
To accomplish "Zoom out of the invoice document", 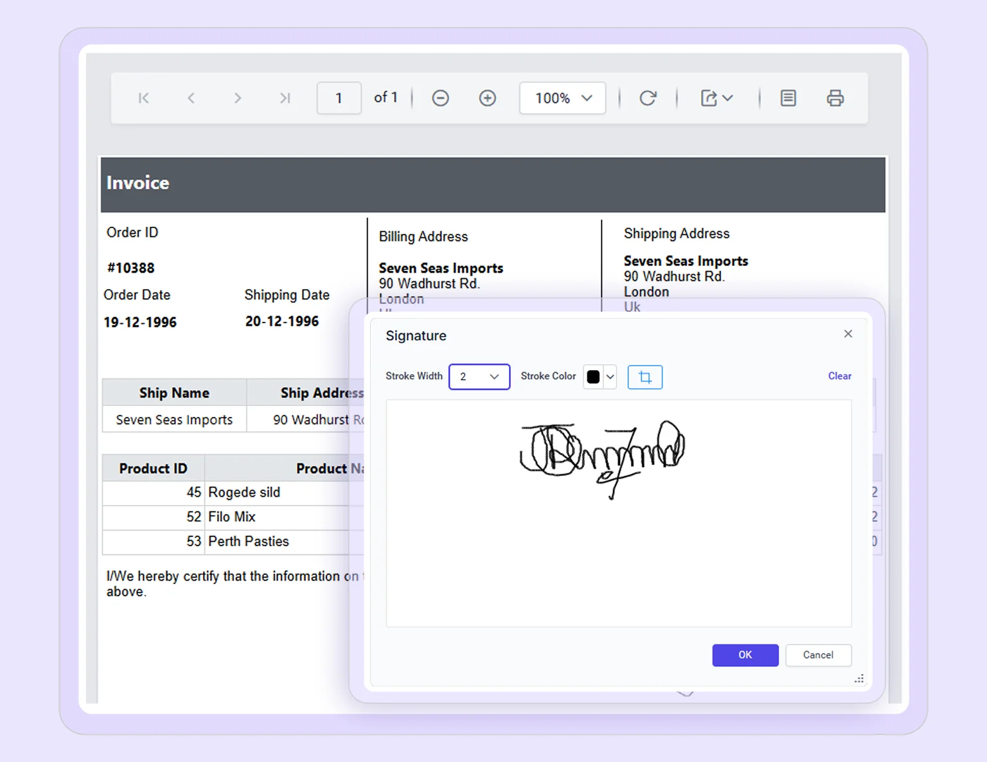I will (x=440, y=98).
